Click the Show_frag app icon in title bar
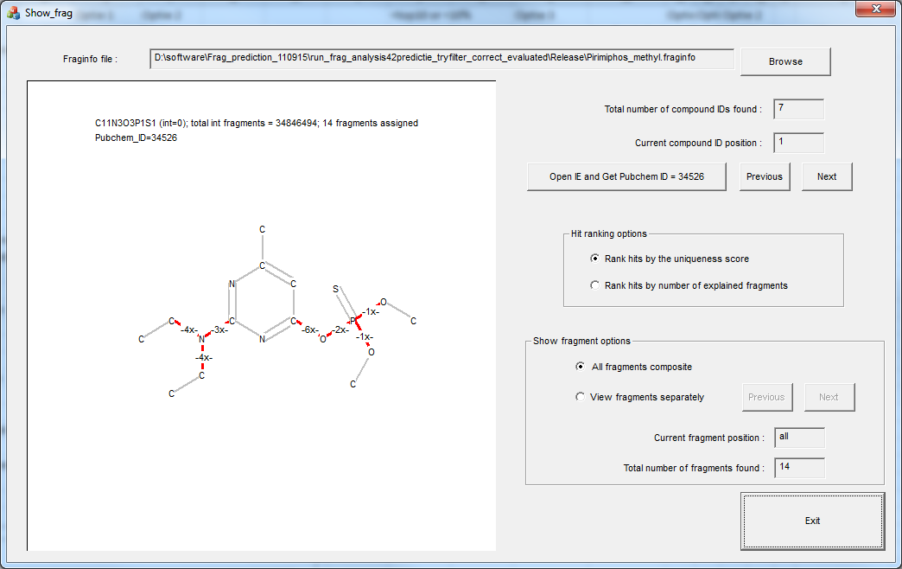902x569 pixels. click(13, 13)
